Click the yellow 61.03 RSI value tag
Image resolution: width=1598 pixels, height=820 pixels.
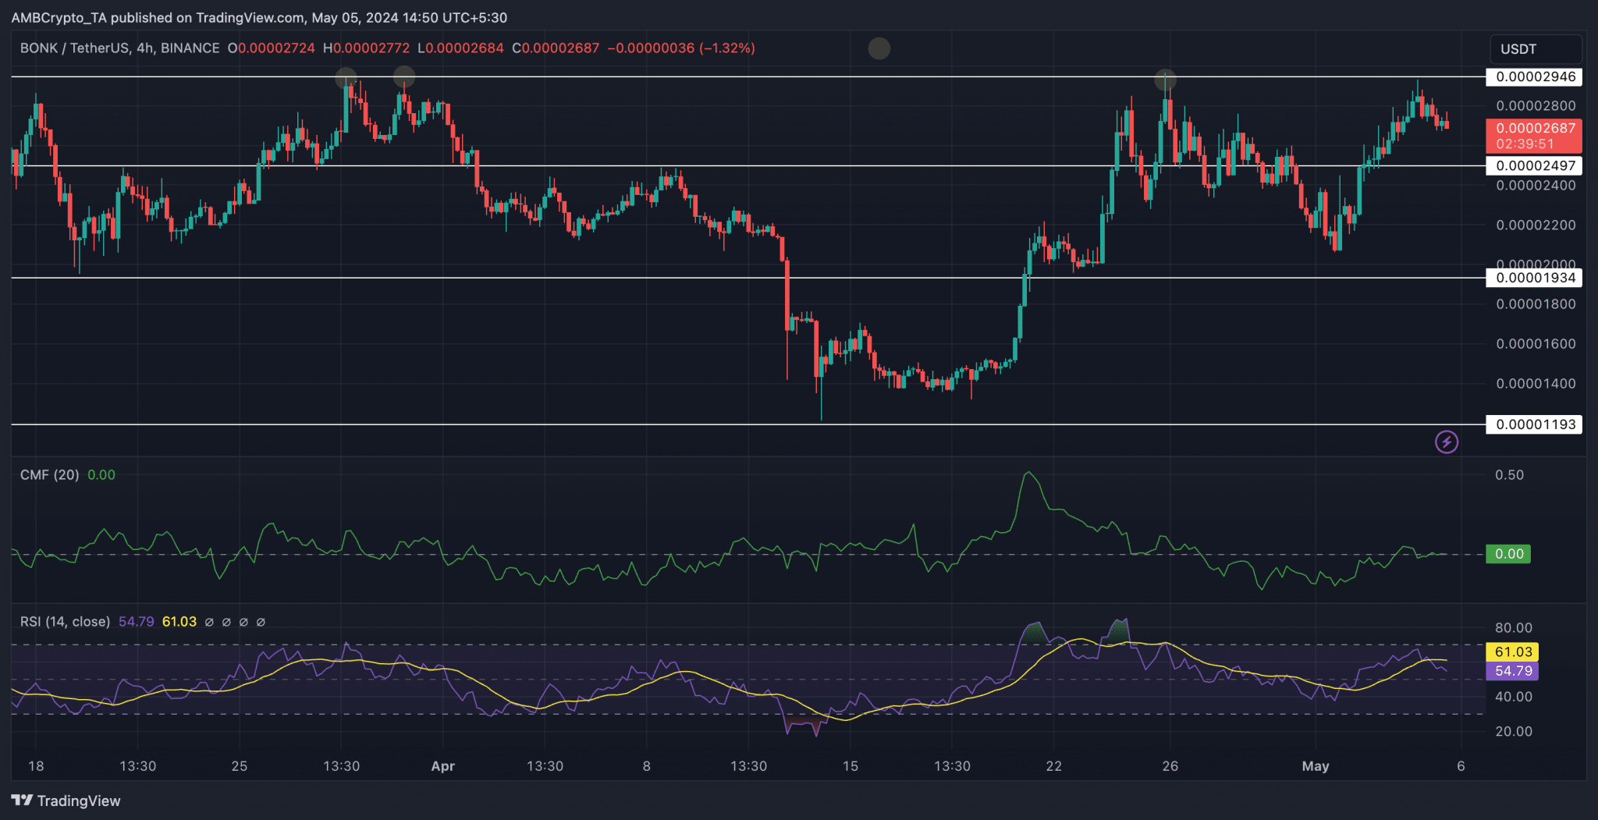(1512, 651)
